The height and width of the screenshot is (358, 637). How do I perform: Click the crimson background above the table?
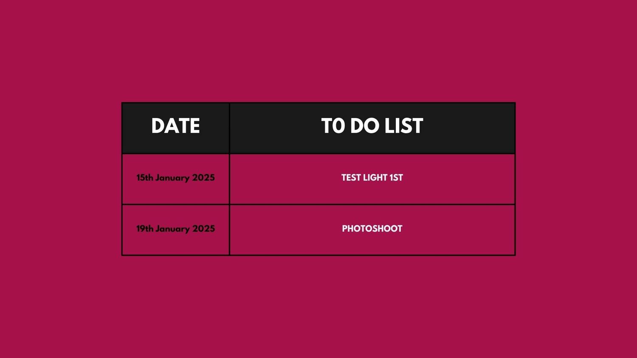coord(318,51)
